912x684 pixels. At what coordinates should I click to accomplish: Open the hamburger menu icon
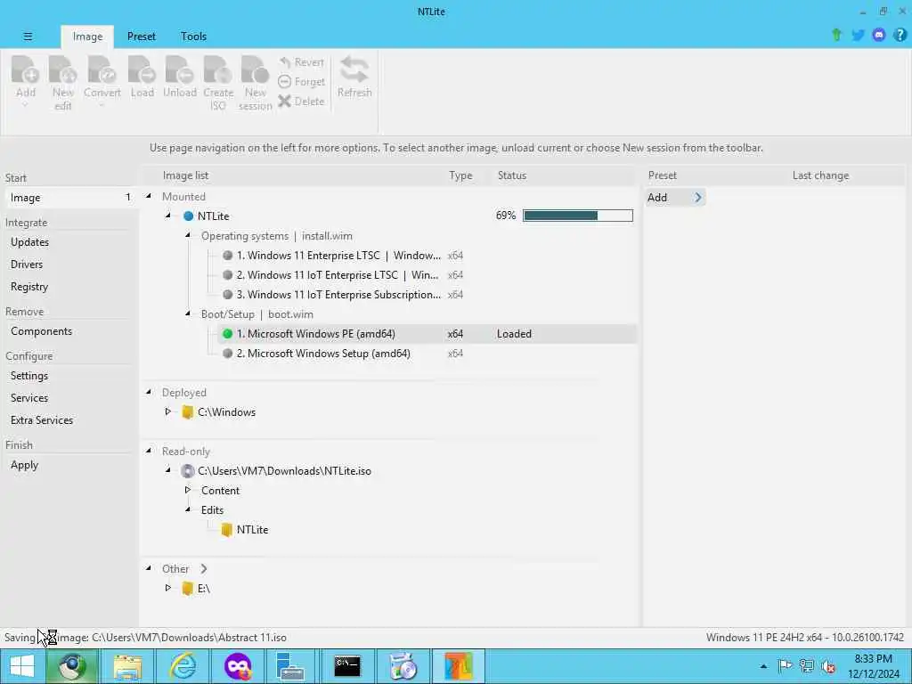[28, 36]
